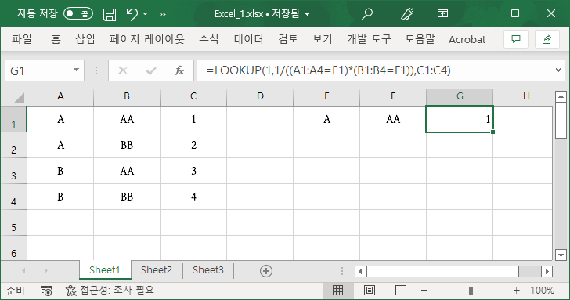This screenshot has height=300, width=570.
Task: Select cell F1 with AA
Action: pos(393,119)
